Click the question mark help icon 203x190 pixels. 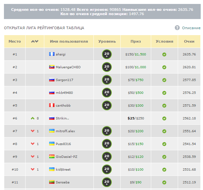(x=177, y=28)
